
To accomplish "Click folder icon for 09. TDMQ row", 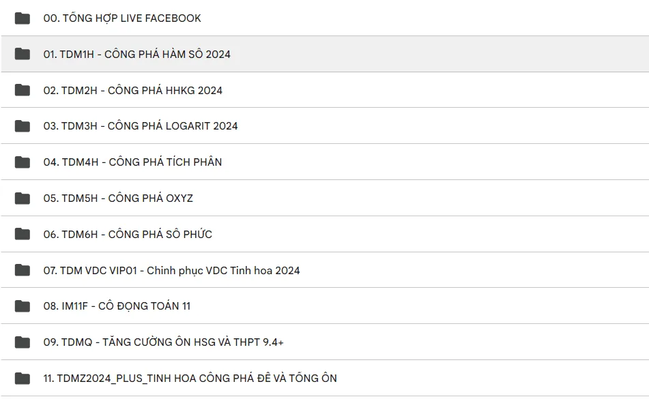I will click(23, 342).
